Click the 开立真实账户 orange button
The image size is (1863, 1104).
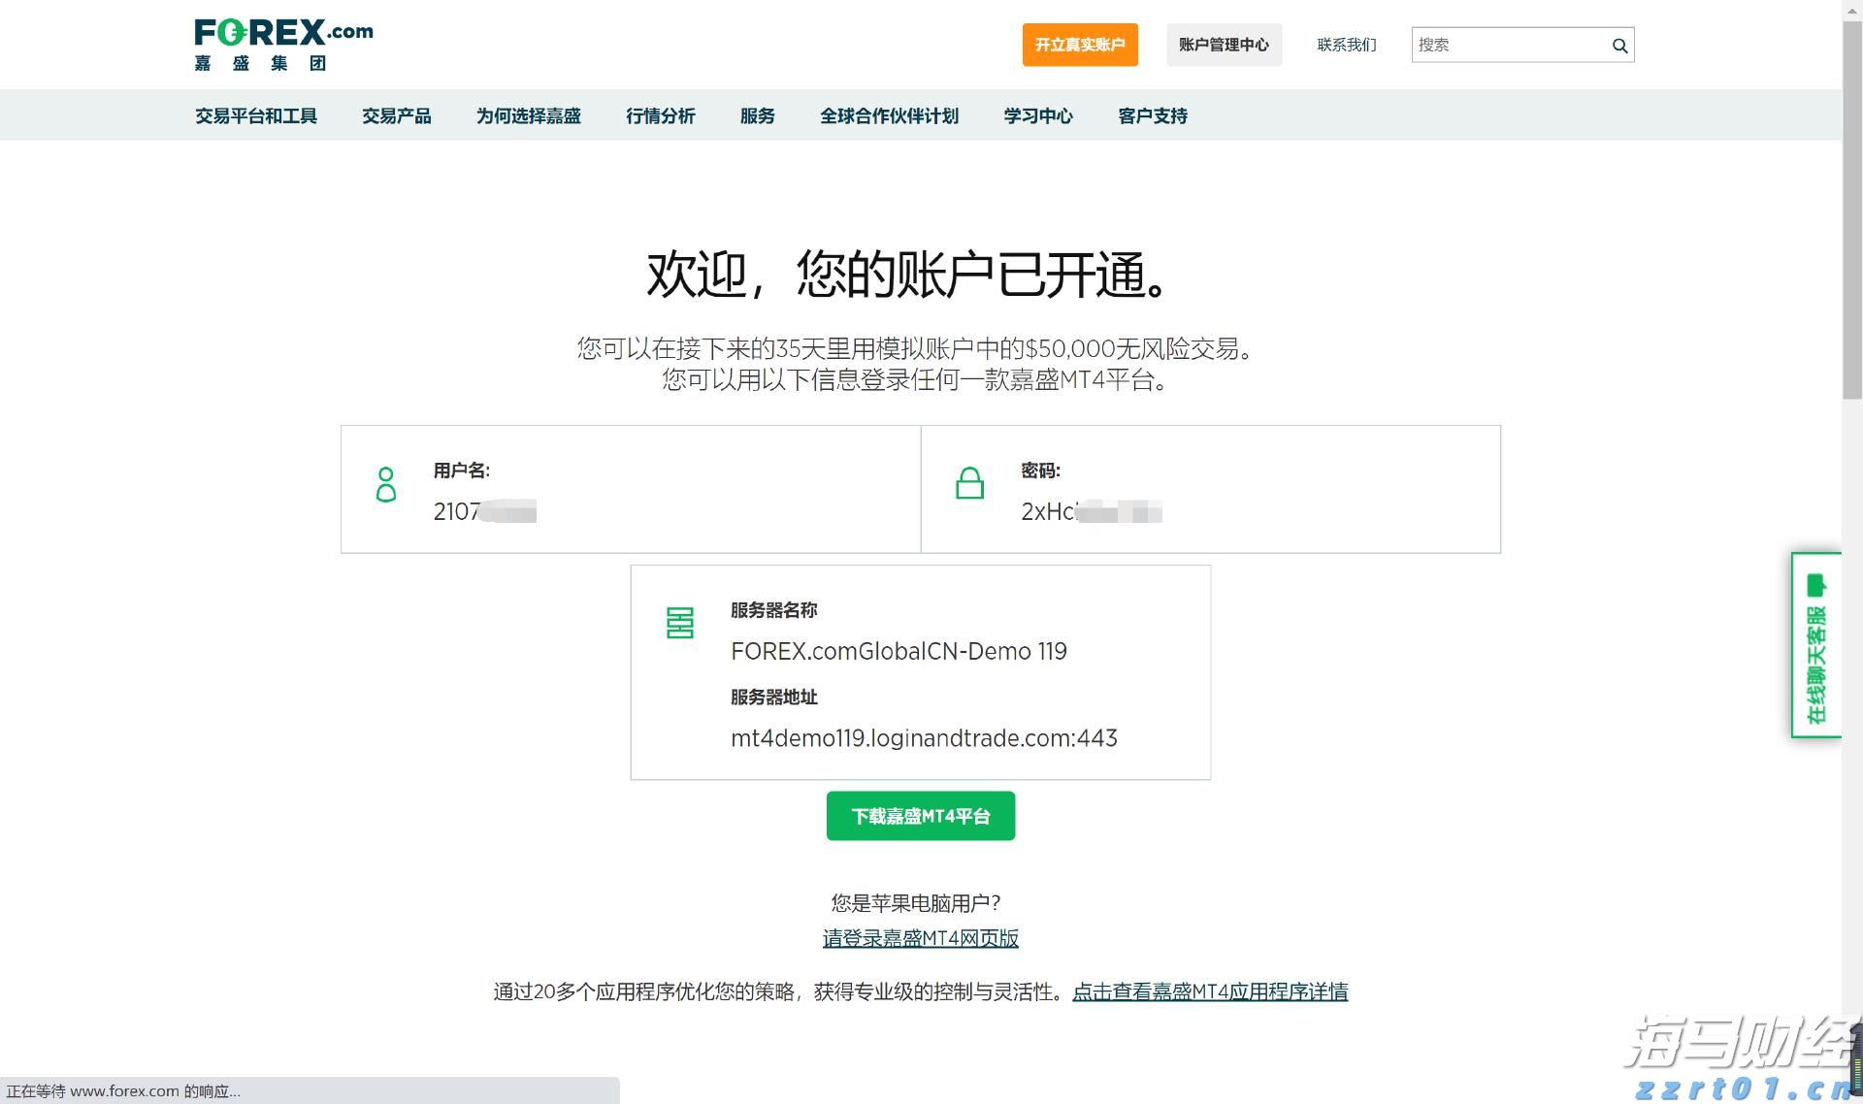pyautogui.click(x=1079, y=44)
